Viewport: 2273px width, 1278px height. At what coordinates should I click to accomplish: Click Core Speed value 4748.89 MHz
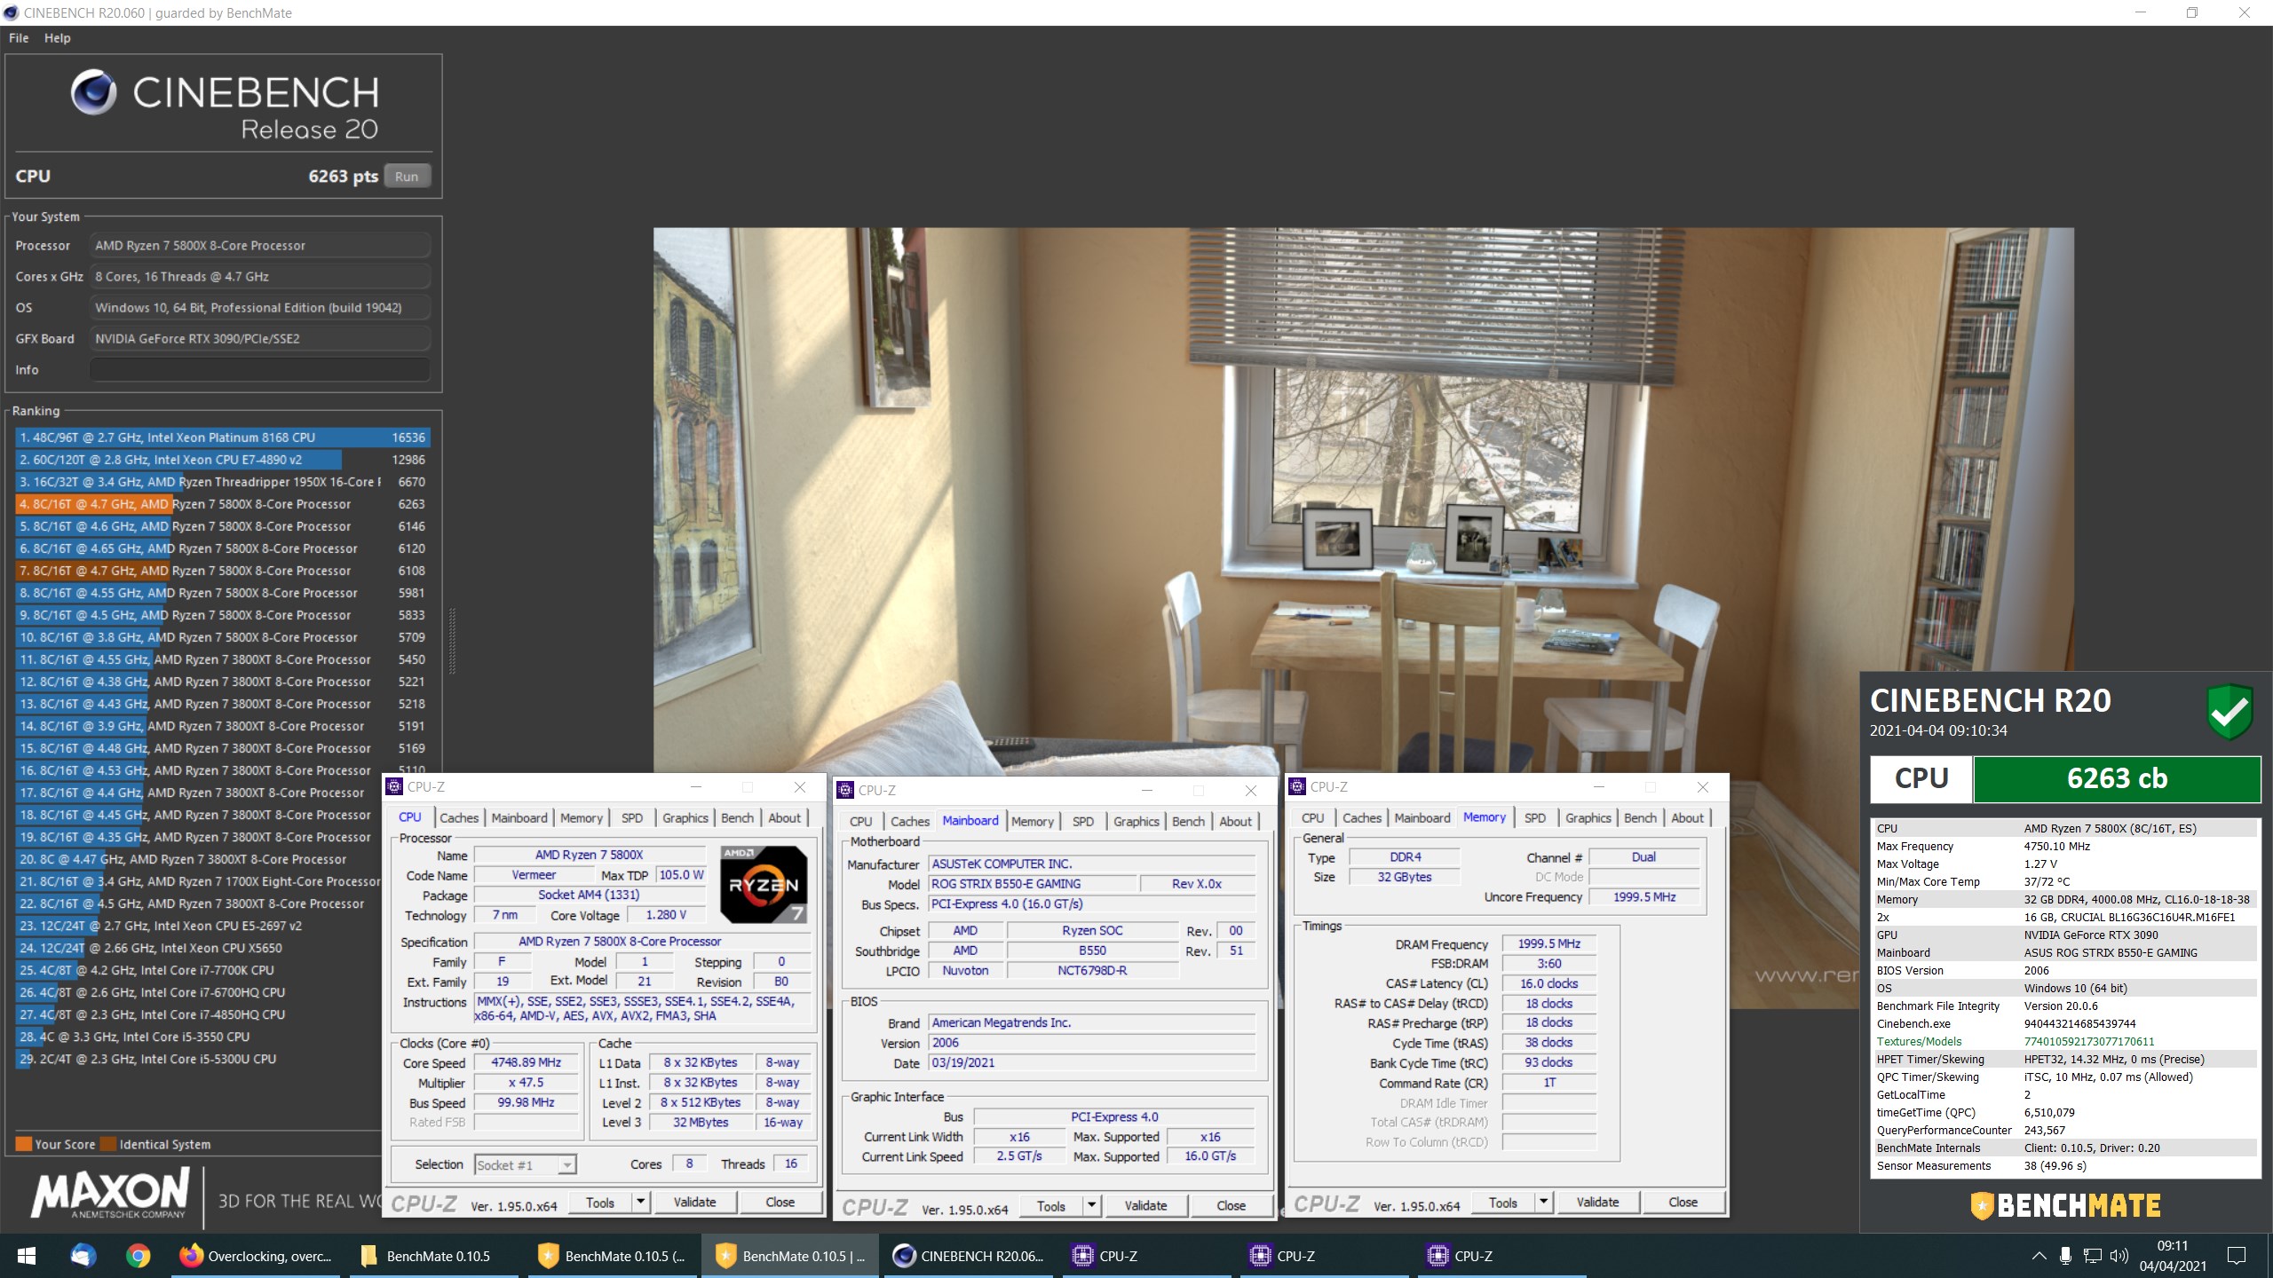(527, 1061)
